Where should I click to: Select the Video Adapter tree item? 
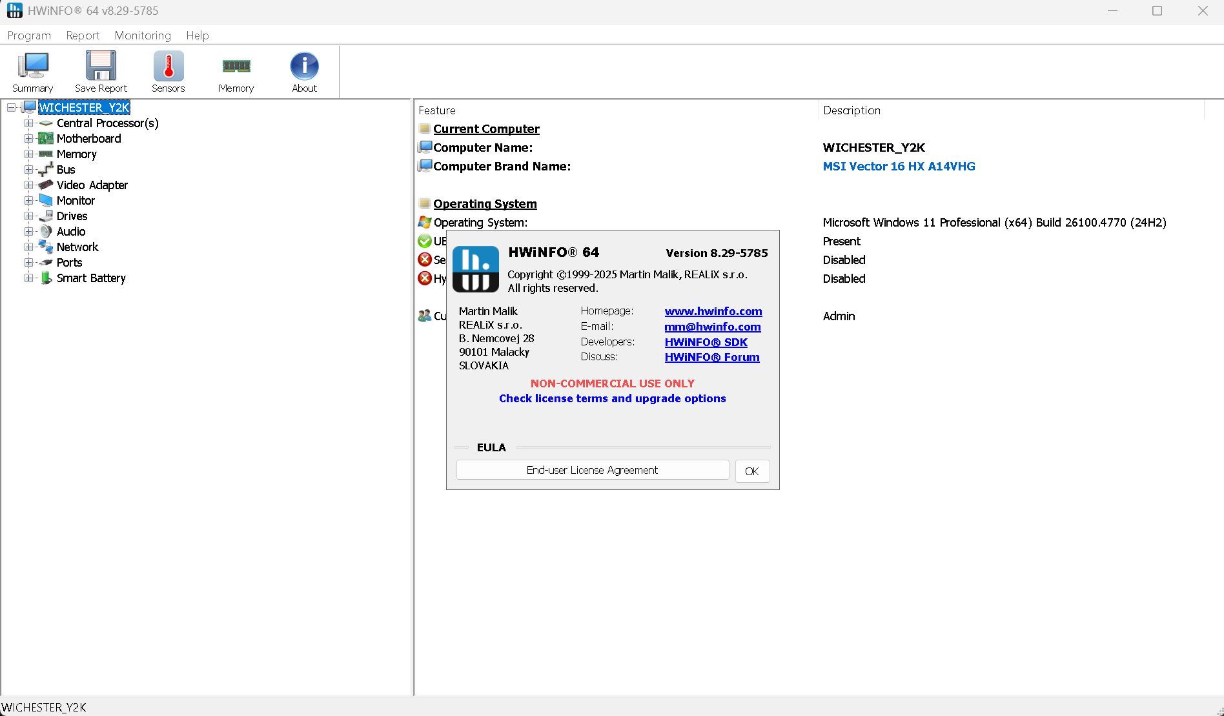pyautogui.click(x=92, y=185)
